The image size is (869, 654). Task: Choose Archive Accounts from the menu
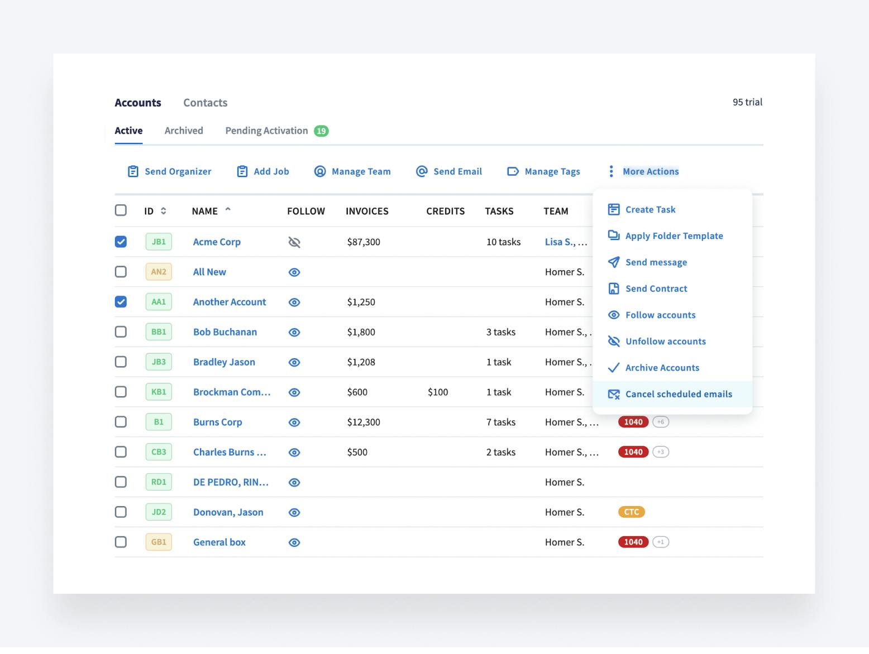tap(662, 368)
